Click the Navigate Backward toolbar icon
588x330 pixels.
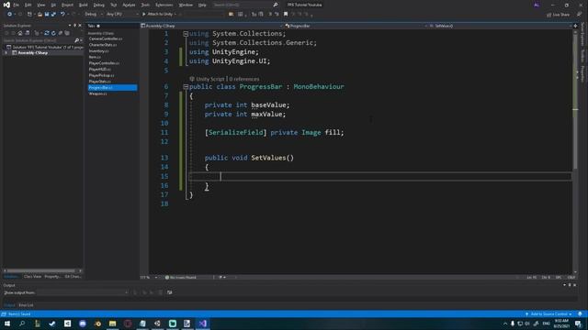tap(9, 15)
